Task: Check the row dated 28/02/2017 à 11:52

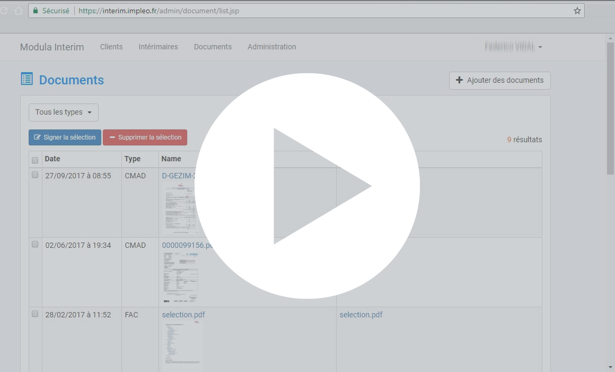Action: 35,314
